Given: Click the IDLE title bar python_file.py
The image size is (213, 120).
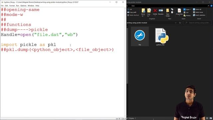Looking at the screenshot, I should [41, 2].
